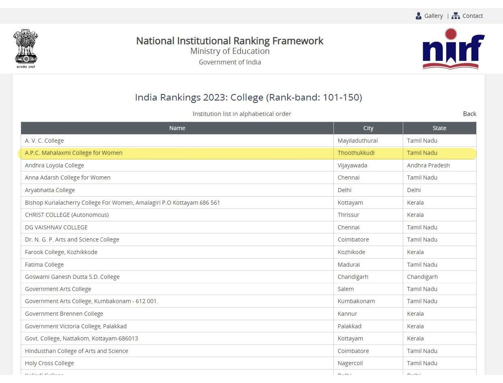Click the Contact sitemap icon
This screenshot has height=383, width=503.
pyautogui.click(x=456, y=16)
